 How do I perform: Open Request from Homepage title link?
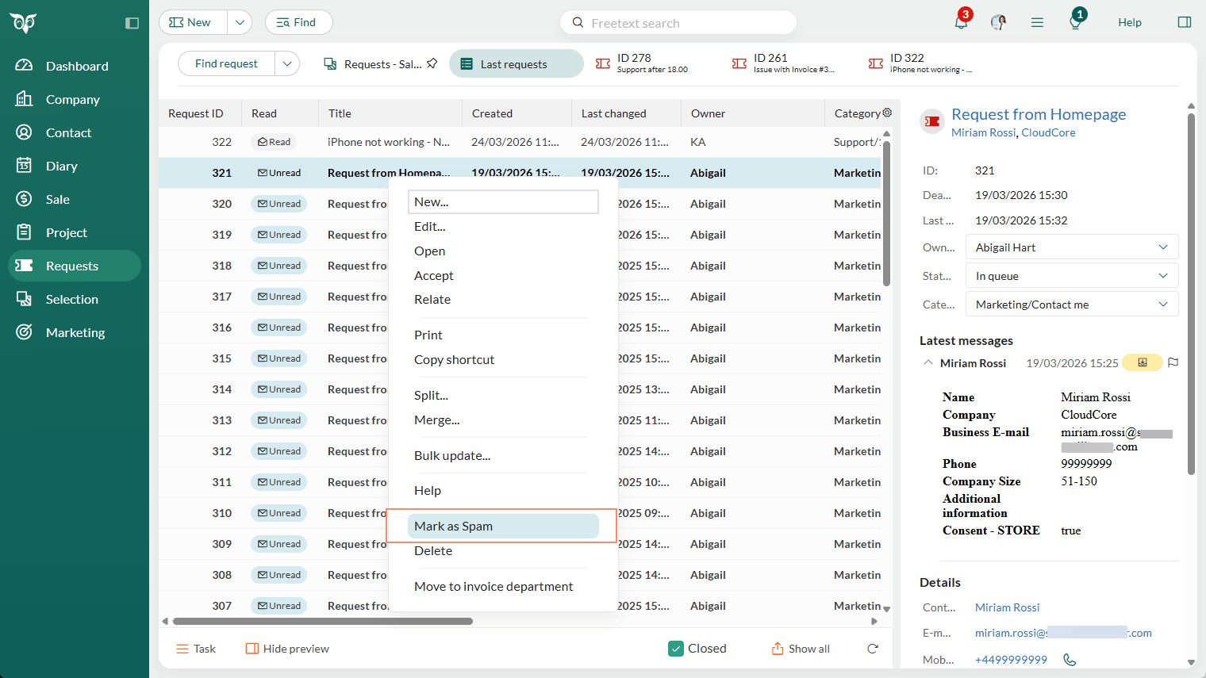point(1039,114)
